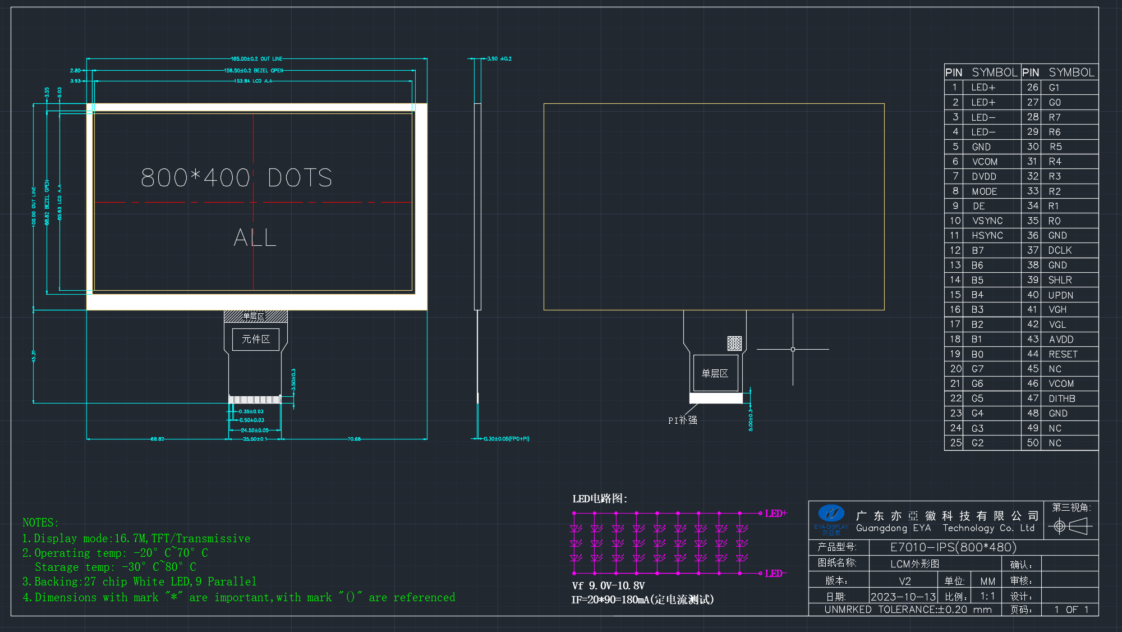The image size is (1122, 632).
Task: Select note 1 'Display mode' line
Action: [x=136, y=538]
